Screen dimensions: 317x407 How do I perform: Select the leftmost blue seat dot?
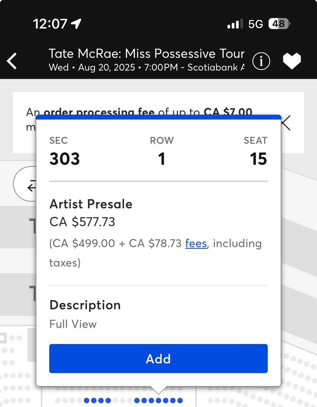tap(87, 400)
